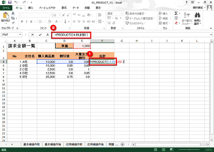Click the Cut scissors icon
The width and height of the screenshot is (214, 152).
13,13
